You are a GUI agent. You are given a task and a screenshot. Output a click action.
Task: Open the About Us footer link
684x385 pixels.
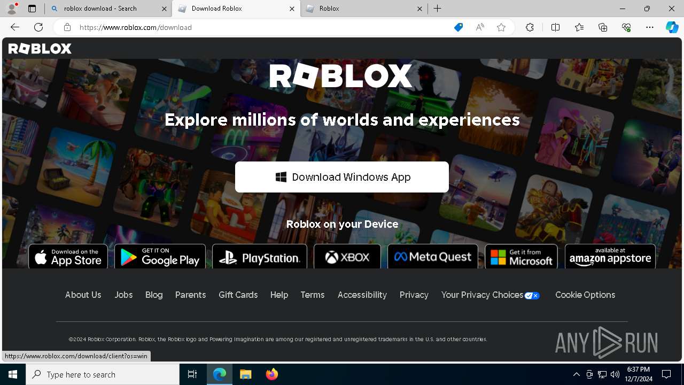point(83,295)
